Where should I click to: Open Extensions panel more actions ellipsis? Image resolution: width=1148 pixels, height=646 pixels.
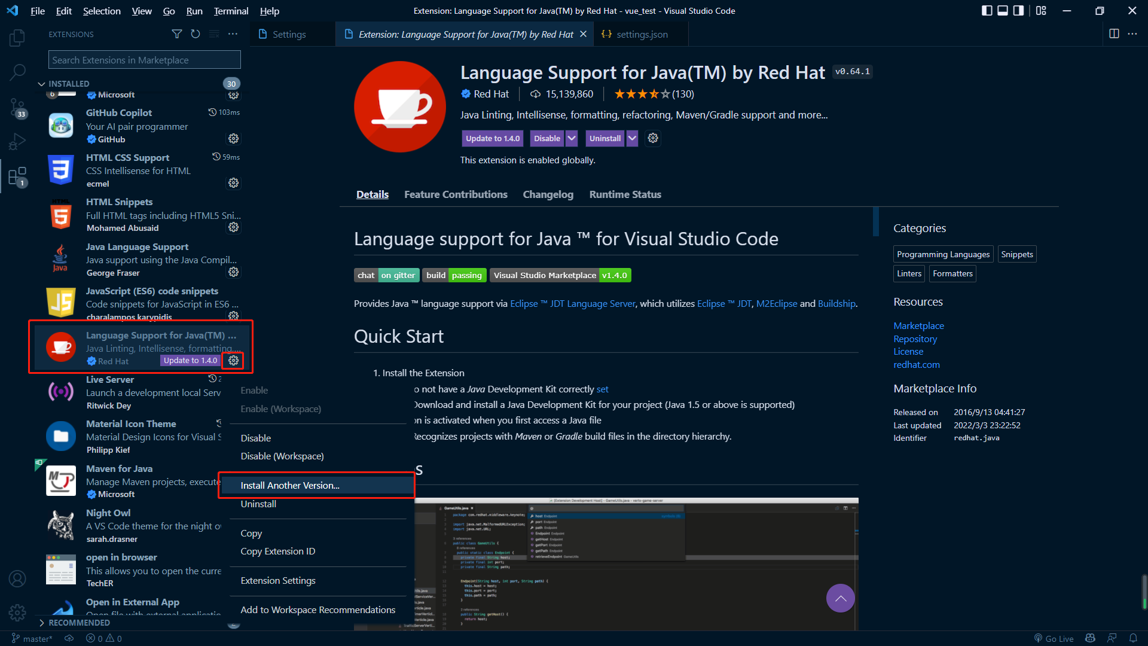(x=233, y=34)
